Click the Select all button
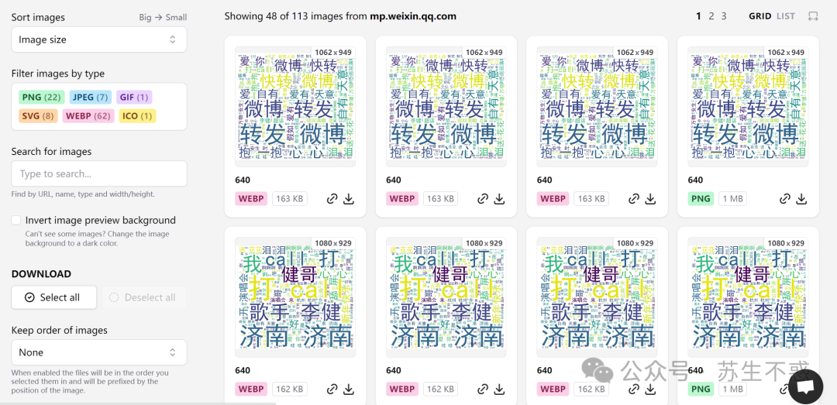 click(x=54, y=297)
